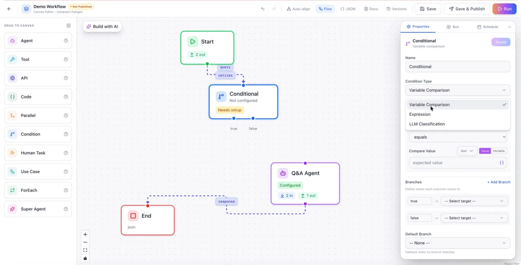521x265 pixels.
Task: Open help for the Tool component
Action: pos(66,60)
